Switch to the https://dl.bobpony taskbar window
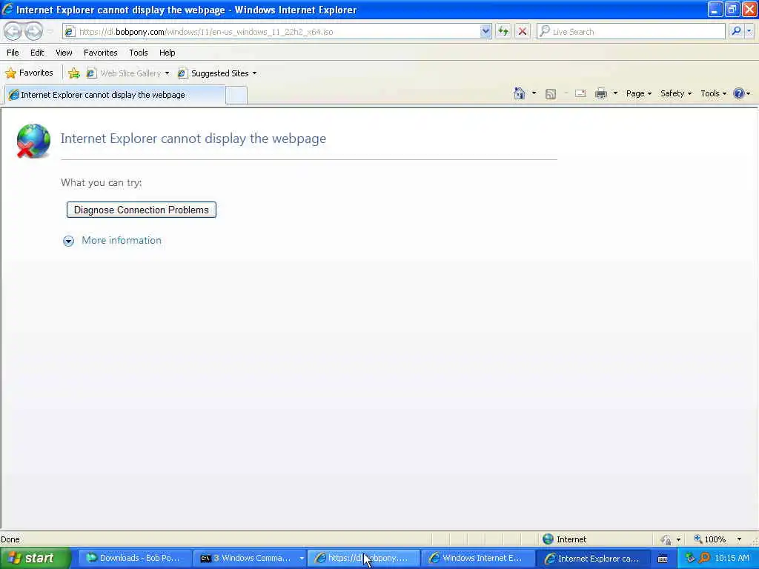The width and height of the screenshot is (759, 569). point(363,559)
